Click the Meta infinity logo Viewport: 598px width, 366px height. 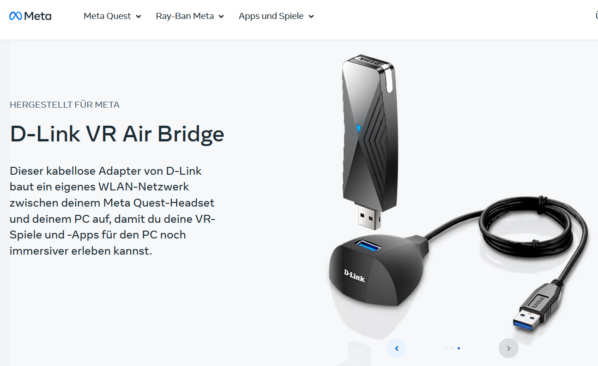tap(30, 16)
